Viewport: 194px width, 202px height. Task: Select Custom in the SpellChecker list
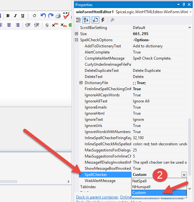139,193
